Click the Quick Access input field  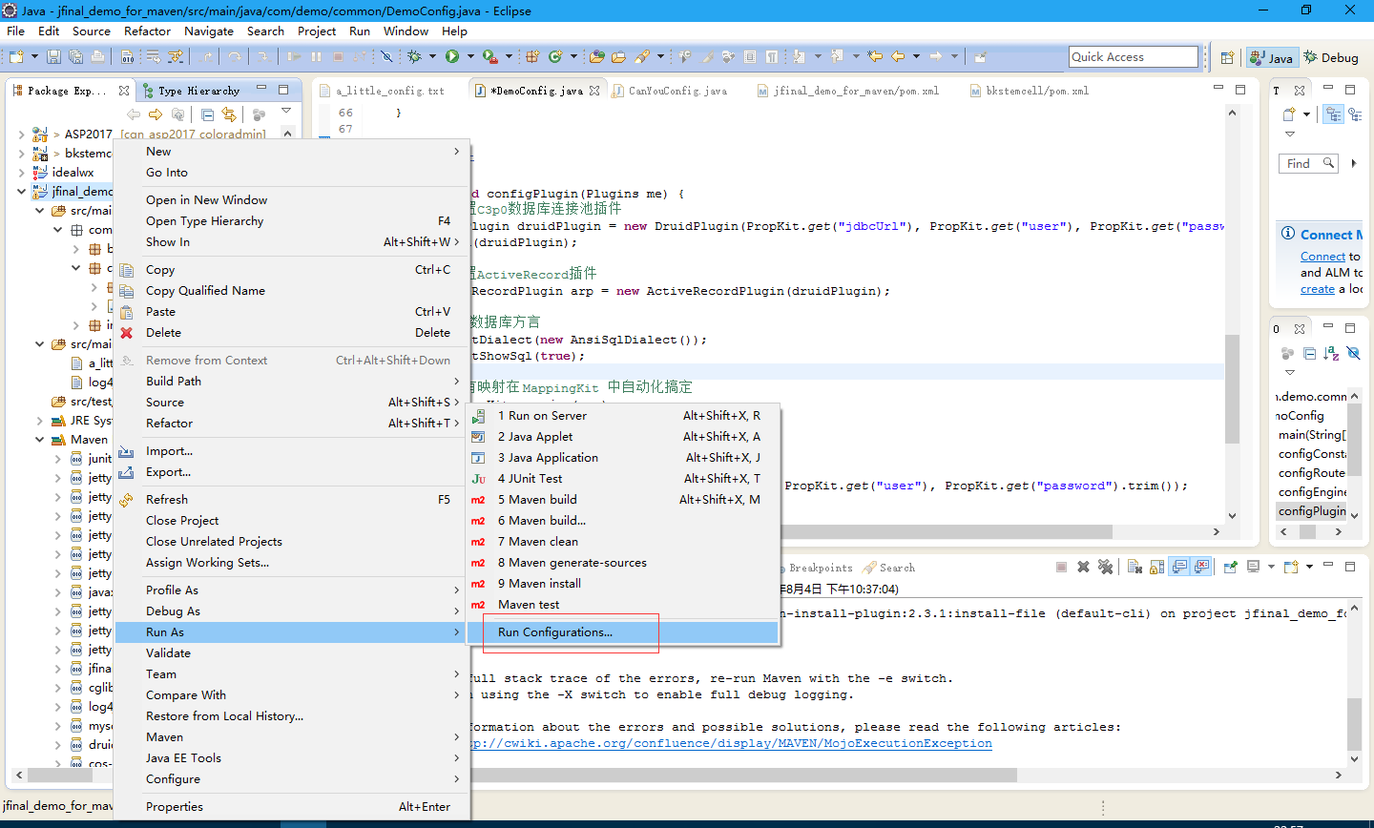coord(1133,57)
